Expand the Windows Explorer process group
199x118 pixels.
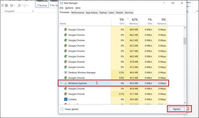[61, 83]
